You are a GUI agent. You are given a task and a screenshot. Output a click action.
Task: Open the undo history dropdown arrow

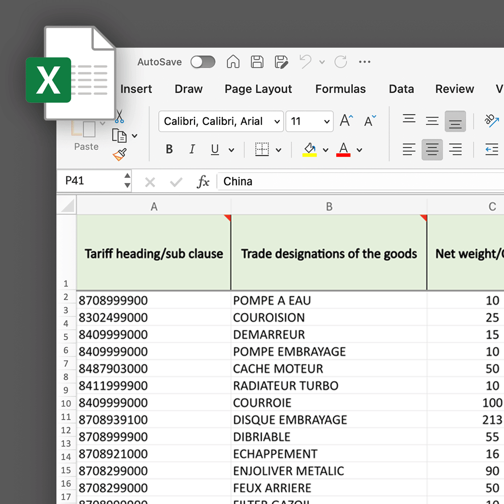point(322,62)
